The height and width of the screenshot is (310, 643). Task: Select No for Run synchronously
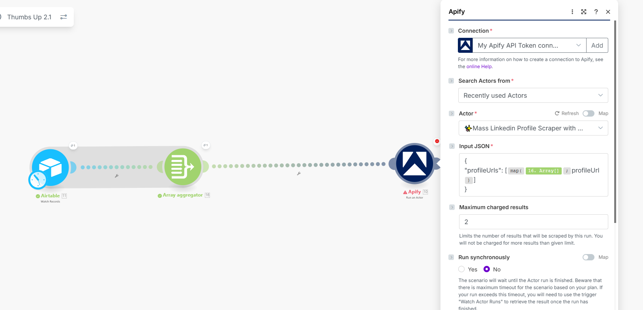coord(487,269)
